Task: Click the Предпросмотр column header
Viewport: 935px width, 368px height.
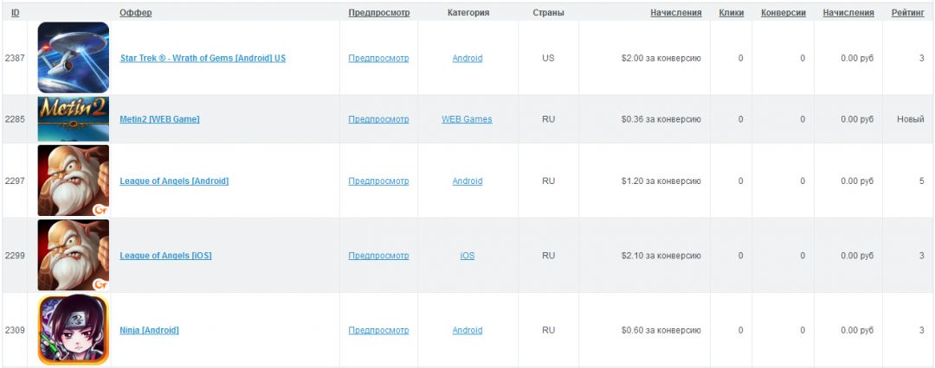Action: (x=379, y=12)
